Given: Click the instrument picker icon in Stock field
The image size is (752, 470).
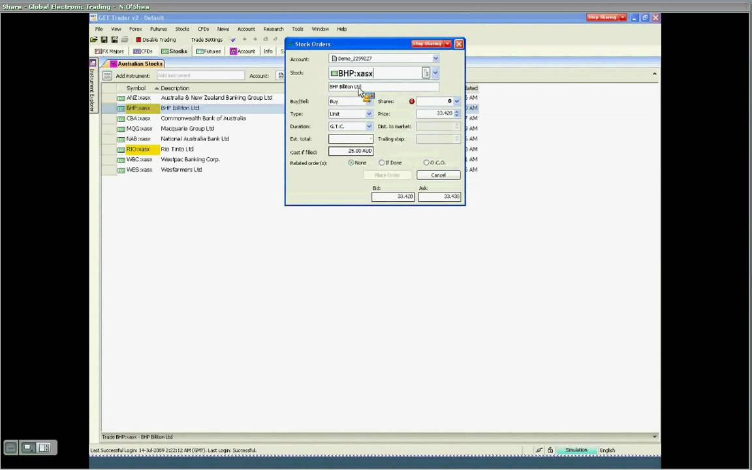Looking at the screenshot, I should pos(426,73).
